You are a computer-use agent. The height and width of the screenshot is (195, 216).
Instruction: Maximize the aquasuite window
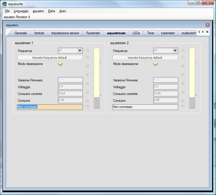[x=198, y=3]
